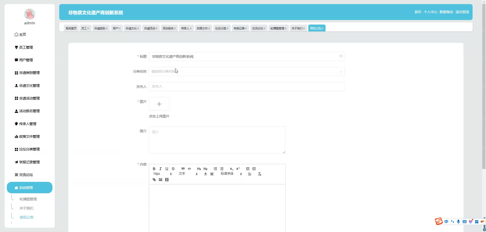
Task: Focus the 发布人 input field
Action: tap(247, 87)
